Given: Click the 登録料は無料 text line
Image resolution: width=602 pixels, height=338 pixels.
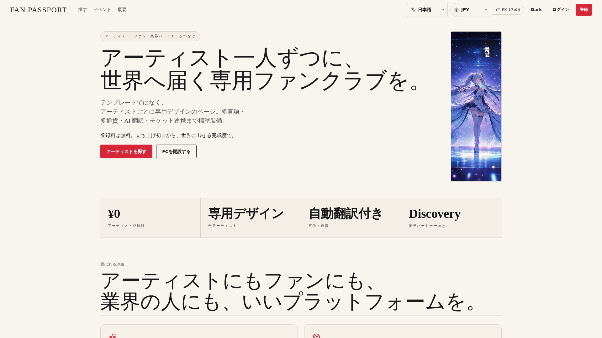Looking at the screenshot, I should [x=168, y=136].
